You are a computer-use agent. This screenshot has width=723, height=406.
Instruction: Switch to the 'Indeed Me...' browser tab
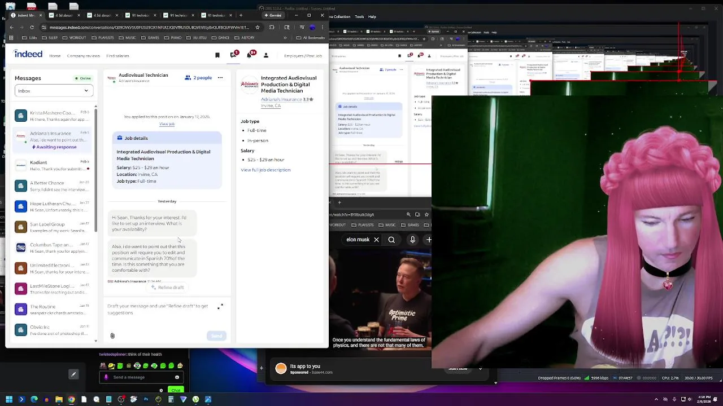click(x=27, y=15)
